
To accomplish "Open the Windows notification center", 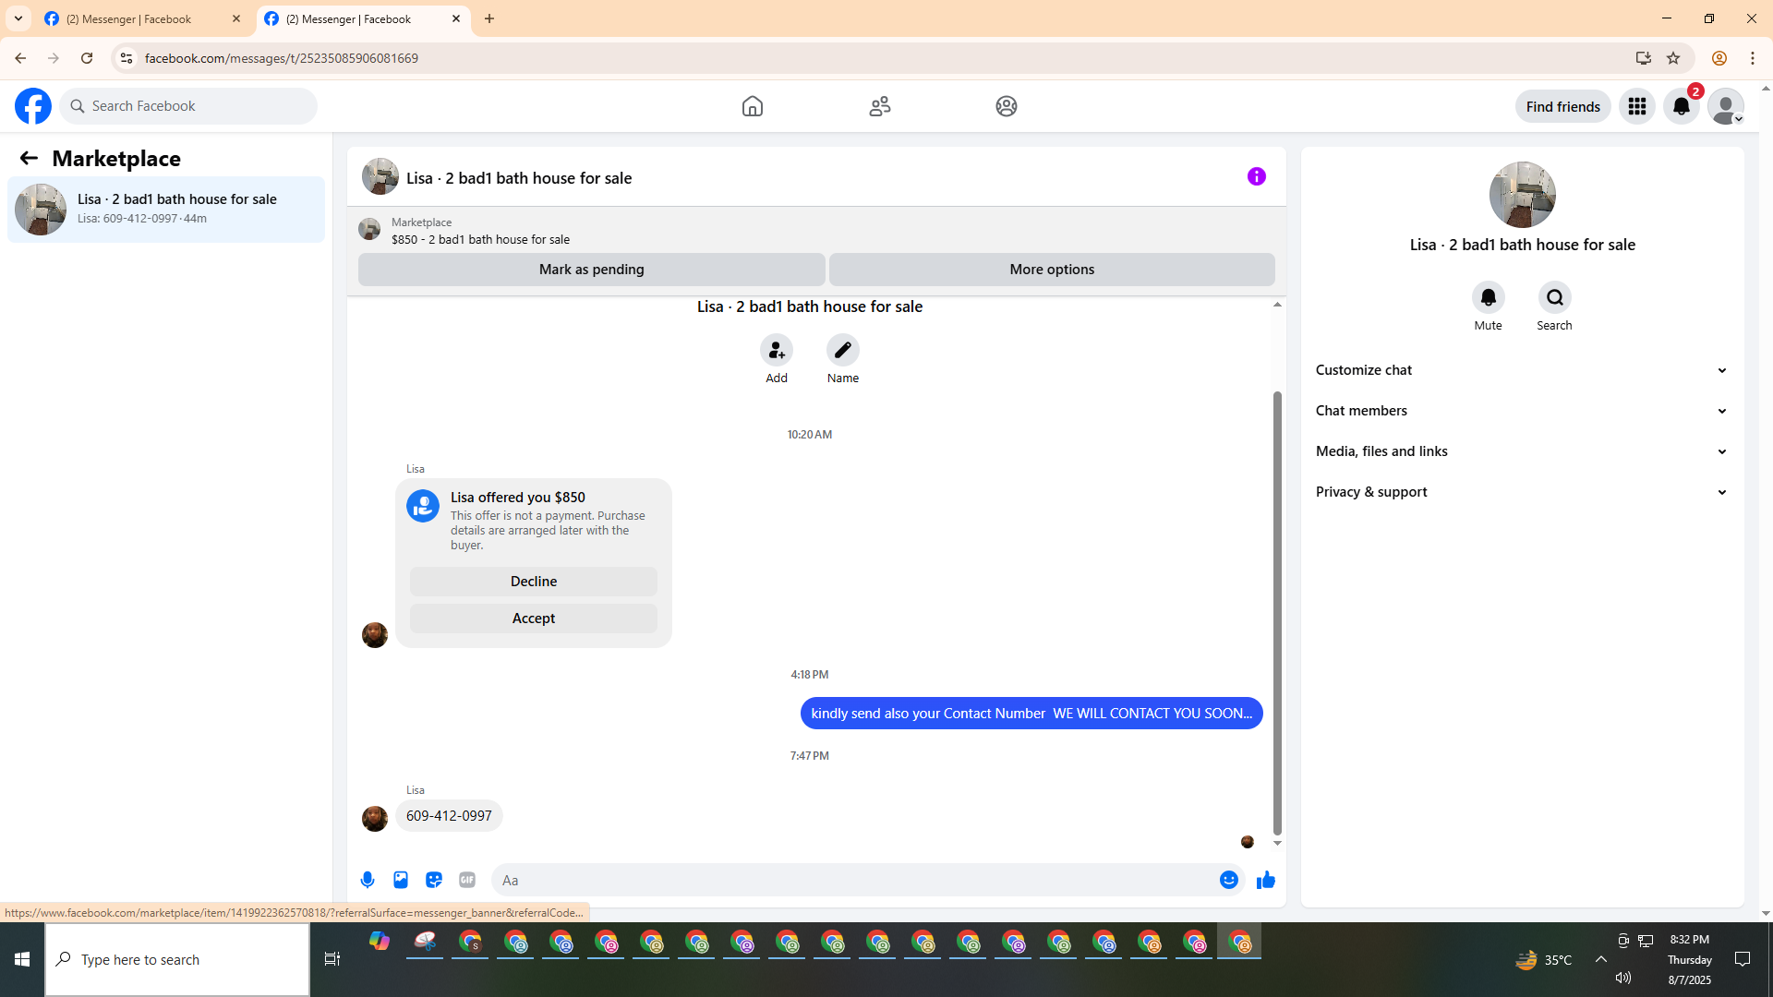I will click(1743, 960).
